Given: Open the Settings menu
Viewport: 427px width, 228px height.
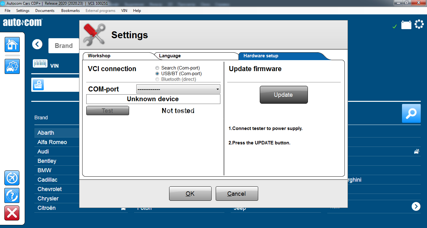Looking at the screenshot, I should 23,11.
